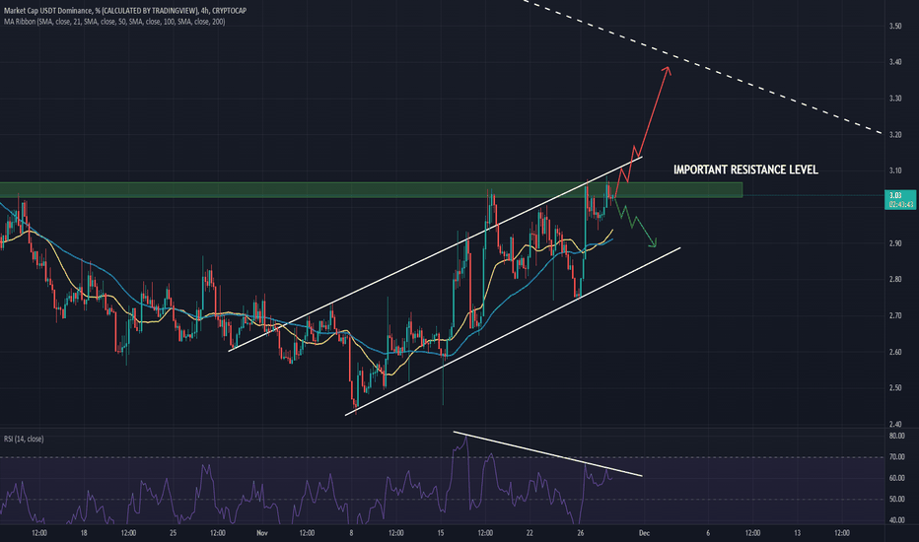Click the current price label 3.03
919x542 pixels.
click(x=895, y=196)
